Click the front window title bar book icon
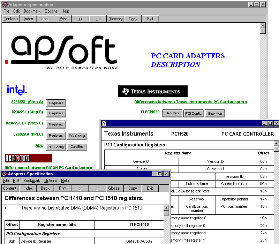The height and width of the screenshot is (244, 279). coord(4,174)
